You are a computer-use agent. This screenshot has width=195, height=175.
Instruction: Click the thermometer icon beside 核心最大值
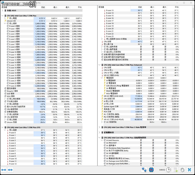click(x=102, y=44)
